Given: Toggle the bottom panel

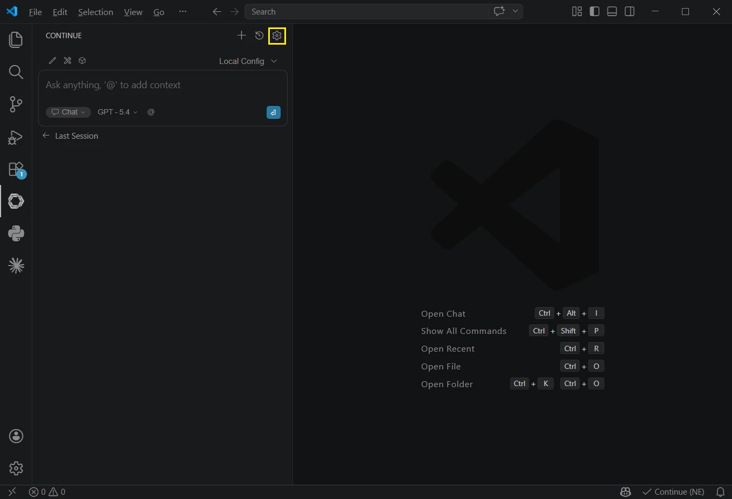Looking at the screenshot, I should pos(612,11).
